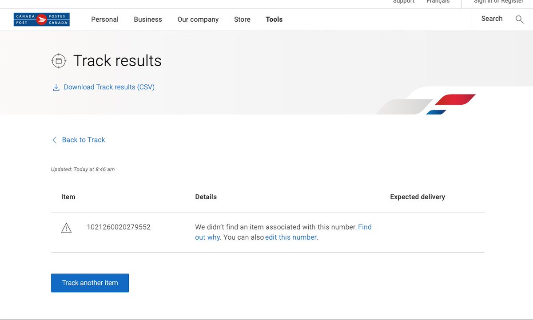Image resolution: width=533 pixels, height=320 pixels.
Task: Open the Our company menu
Action: point(198,20)
